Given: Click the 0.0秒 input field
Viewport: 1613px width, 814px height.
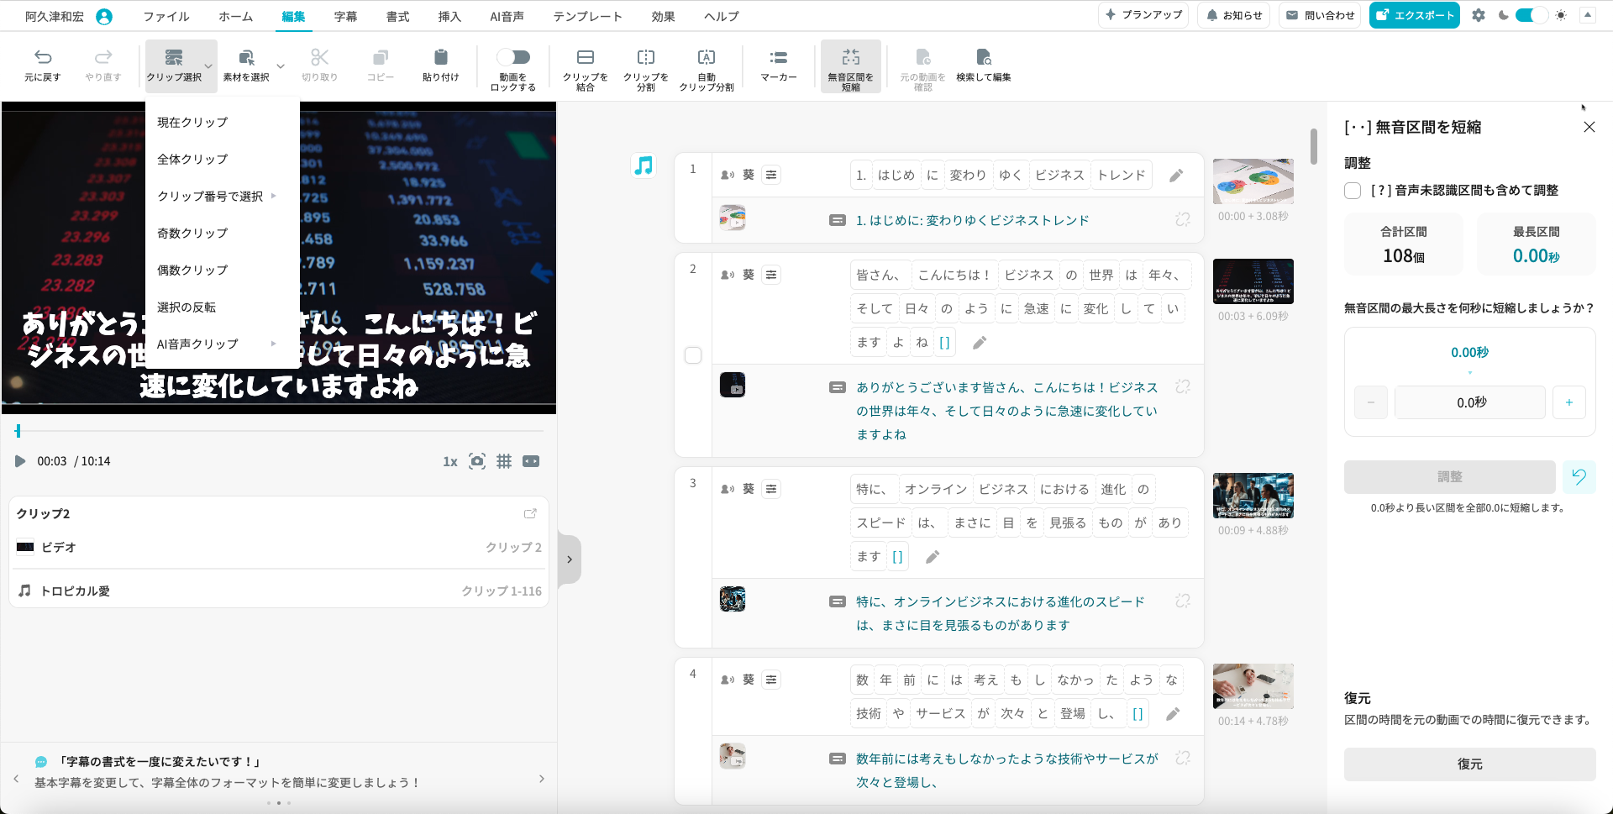Looking at the screenshot, I should [x=1470, y=402].
